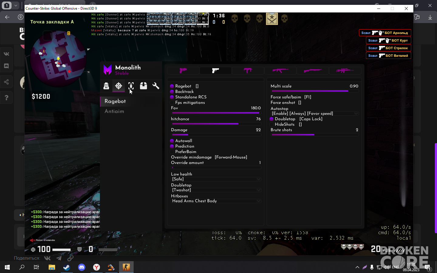Open the body-scan icon category in Monolith
437x273 pixels.
pos(131,86)
